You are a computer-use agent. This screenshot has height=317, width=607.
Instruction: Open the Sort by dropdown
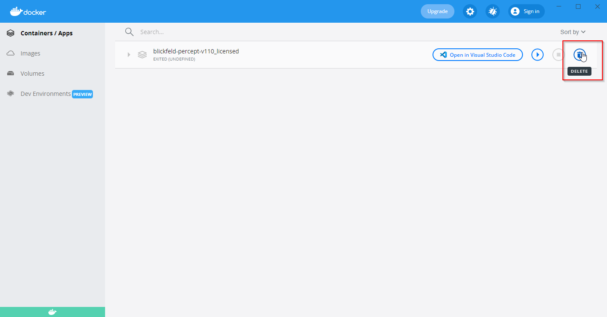click(x=573, y=32)
